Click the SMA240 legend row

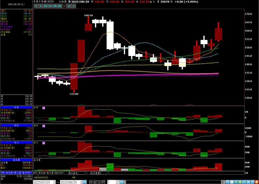pos(16,24)
